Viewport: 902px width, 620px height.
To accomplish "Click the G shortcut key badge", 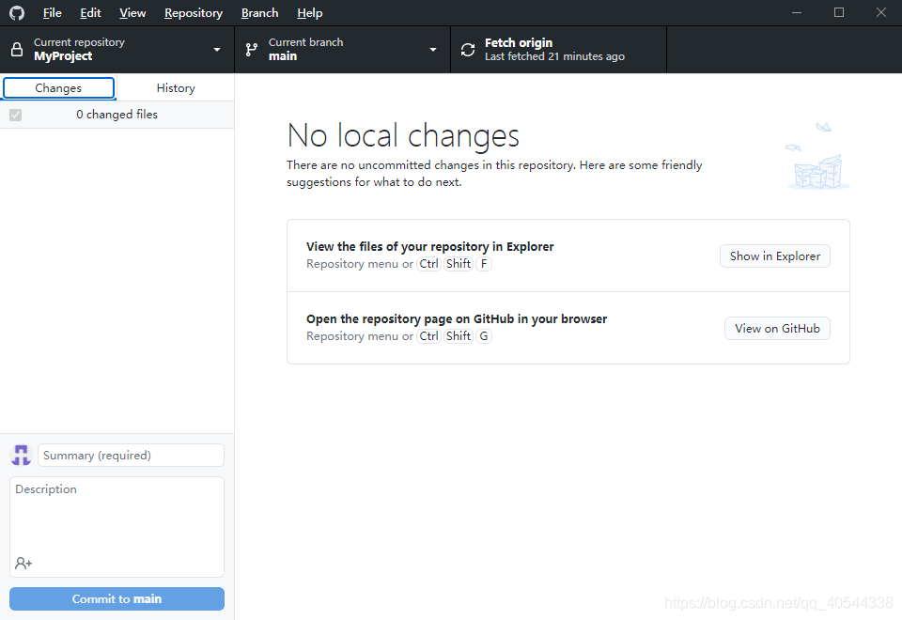I will 484,336.
